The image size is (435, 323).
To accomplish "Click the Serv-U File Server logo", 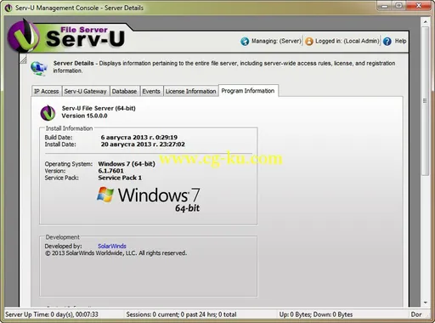I will (x=66, y=37).
